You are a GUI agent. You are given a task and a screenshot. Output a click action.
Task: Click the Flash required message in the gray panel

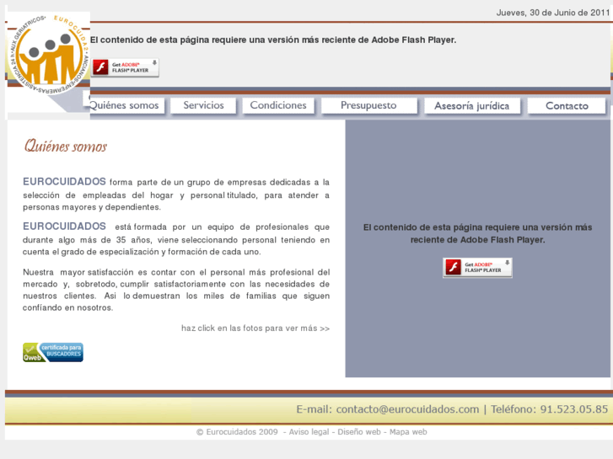coord(477,233)
